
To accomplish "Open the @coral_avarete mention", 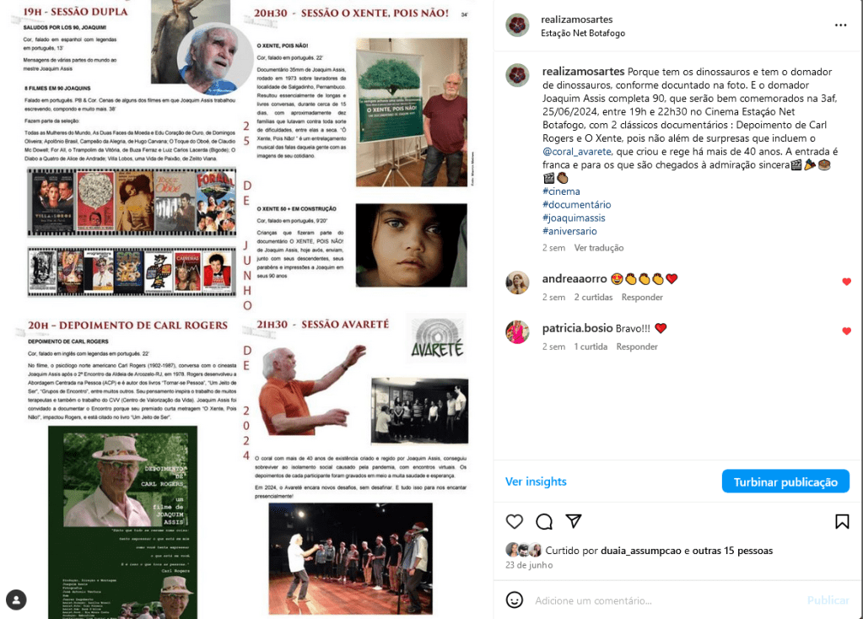I will 576,151.
